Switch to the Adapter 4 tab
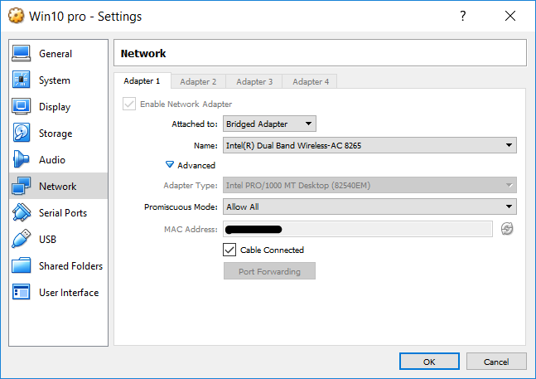Viewport: 536px width, 379px height. (x=311, y=81)
